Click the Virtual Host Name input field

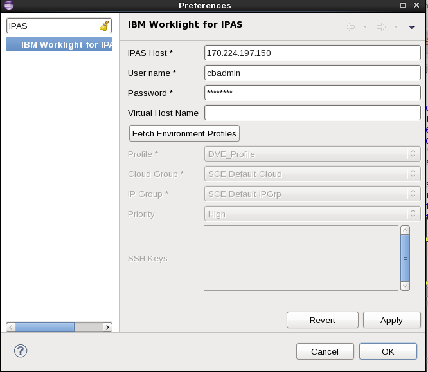tap(312, 113)
